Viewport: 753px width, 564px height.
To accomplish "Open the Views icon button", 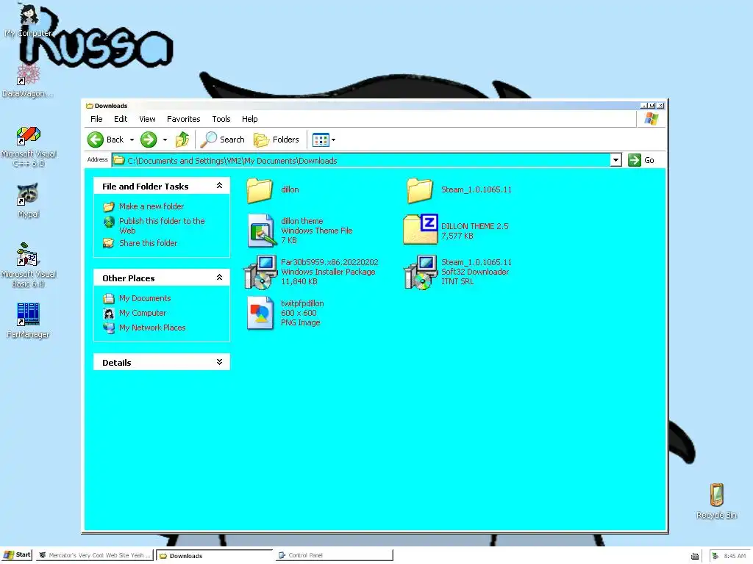I will (x=321, y=140).
